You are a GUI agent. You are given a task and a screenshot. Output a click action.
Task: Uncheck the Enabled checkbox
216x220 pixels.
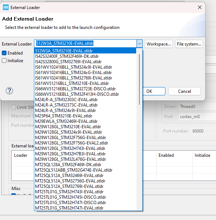coord(4,53)
